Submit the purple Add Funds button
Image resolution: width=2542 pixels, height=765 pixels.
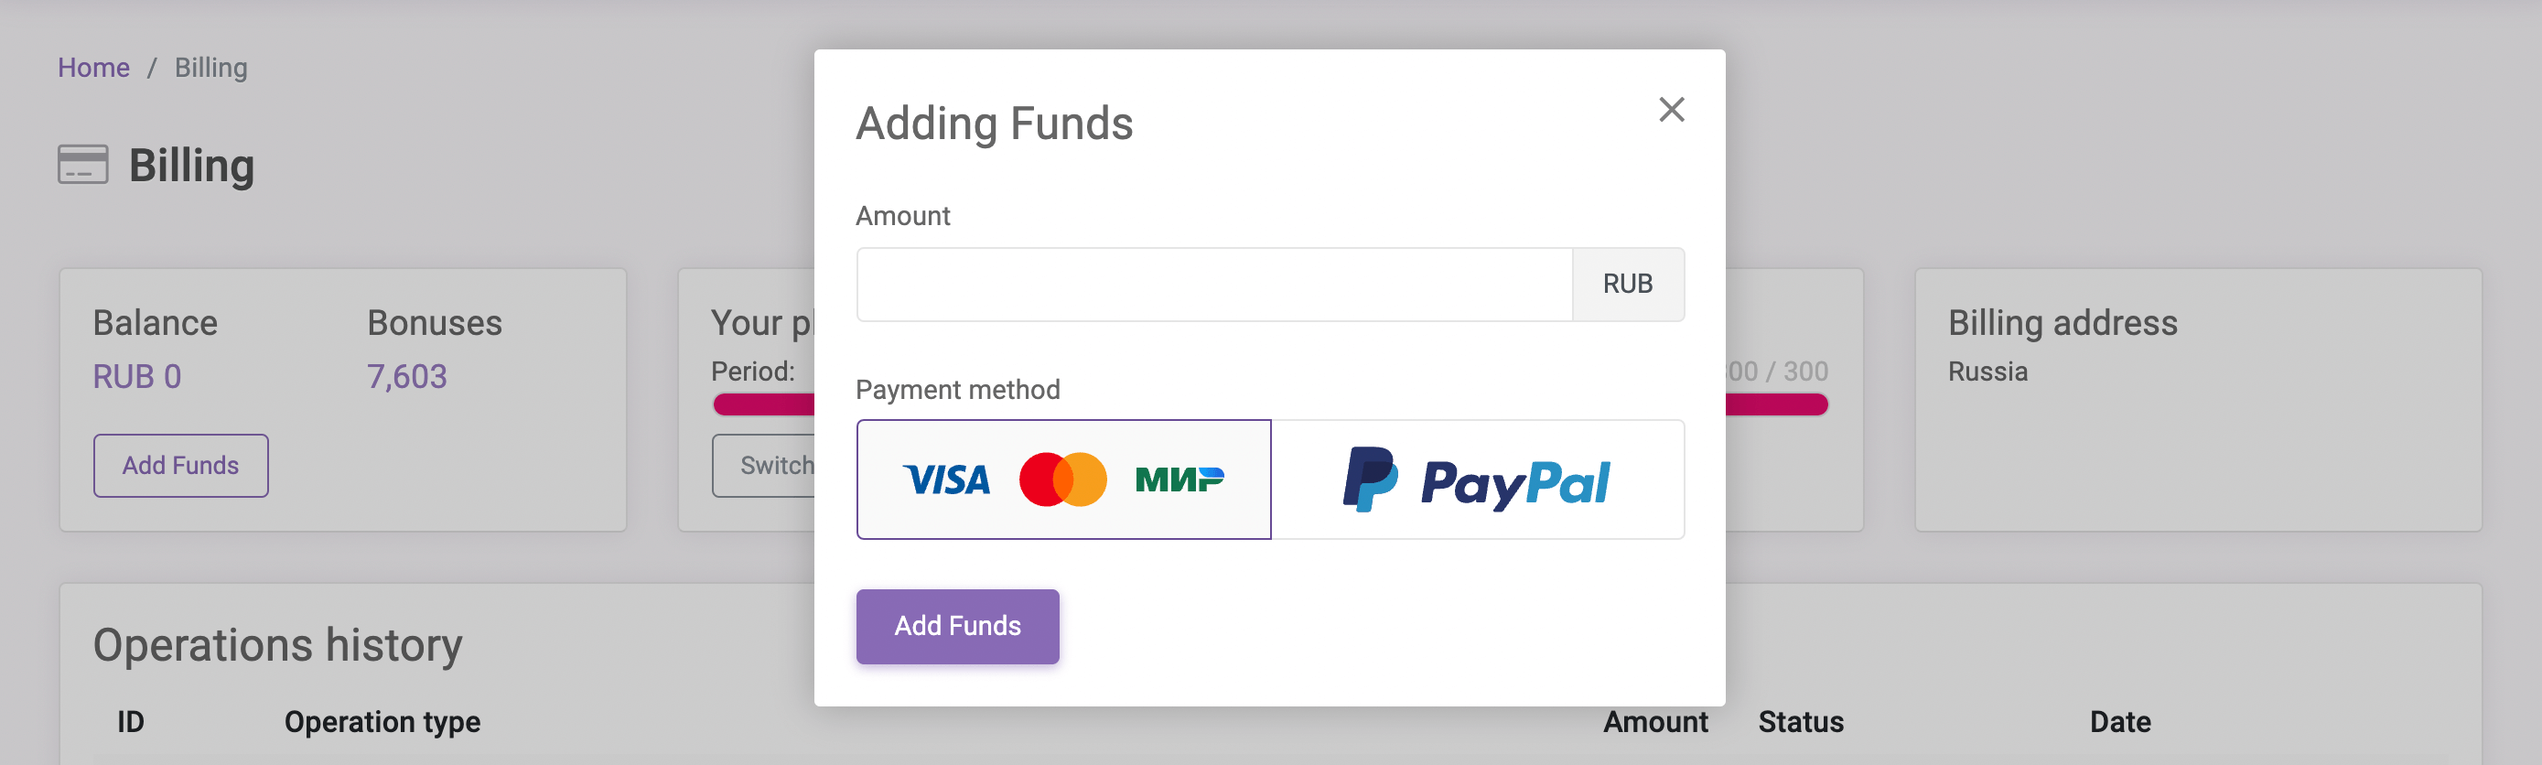[957, 626]
